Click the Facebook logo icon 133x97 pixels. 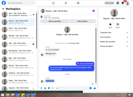tap(4, 3)
